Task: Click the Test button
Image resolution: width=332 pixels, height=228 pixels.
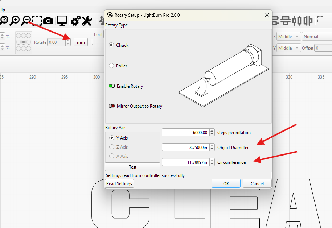Action: pyautogui.click(x=132, y=167)
